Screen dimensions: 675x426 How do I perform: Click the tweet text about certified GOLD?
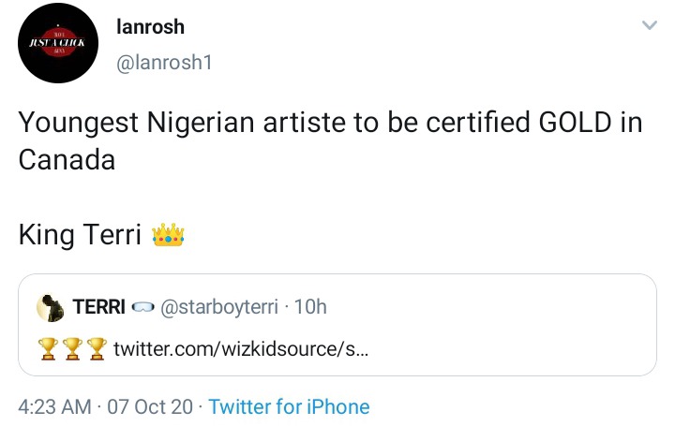tap(330, 140)
